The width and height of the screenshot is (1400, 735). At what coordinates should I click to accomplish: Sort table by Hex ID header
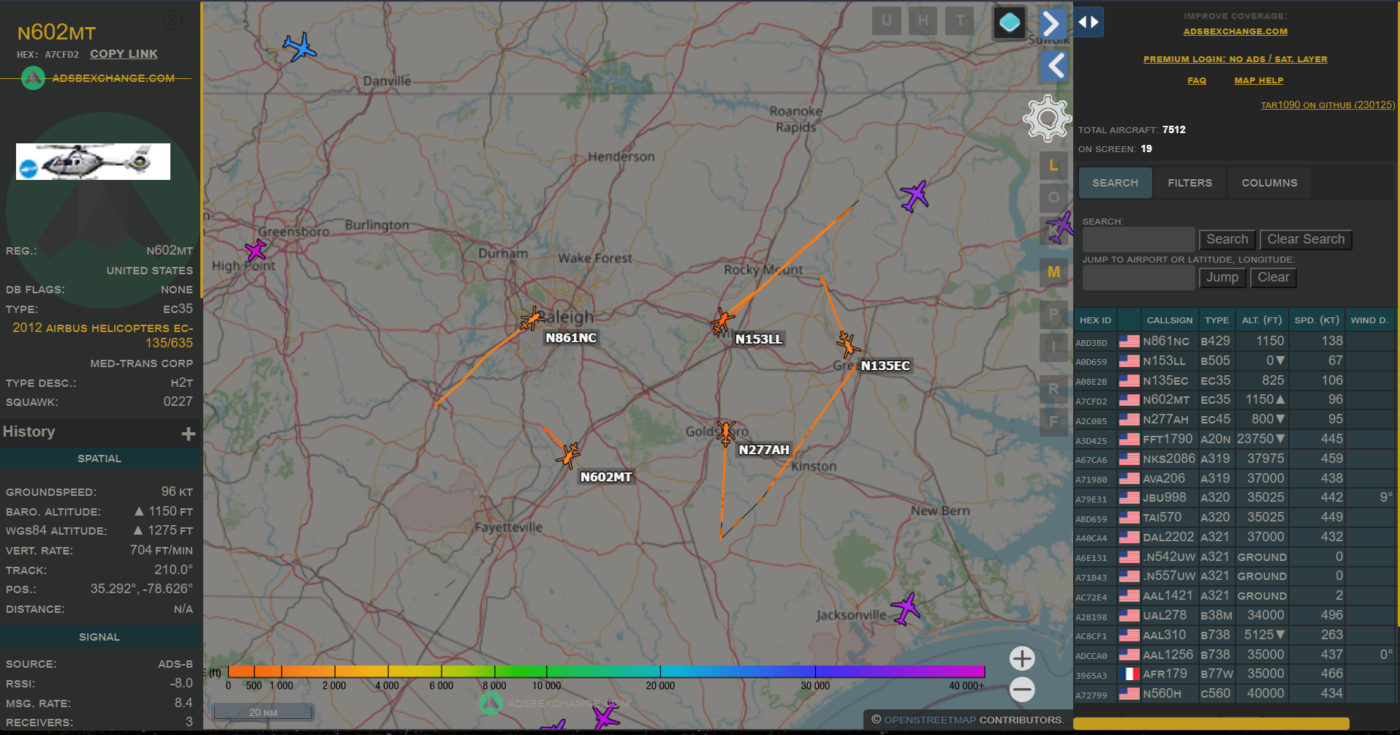(x=1095, y=320)
